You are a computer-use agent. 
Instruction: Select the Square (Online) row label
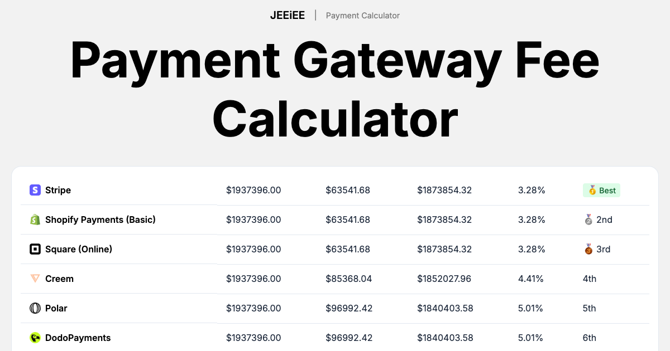click(x=79, y=249)
